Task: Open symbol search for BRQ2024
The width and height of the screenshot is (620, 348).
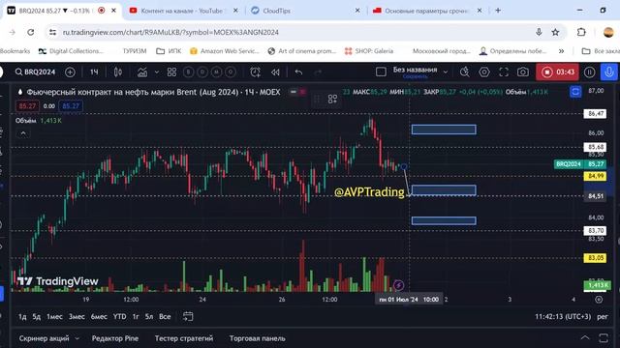Action: tap(35, 72)
